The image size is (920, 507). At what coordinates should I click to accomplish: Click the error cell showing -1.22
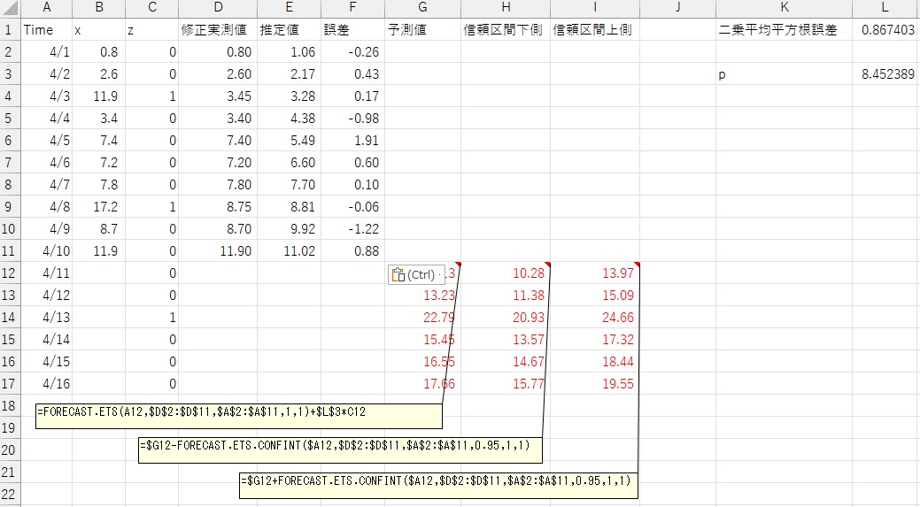(x=353, y=229)
